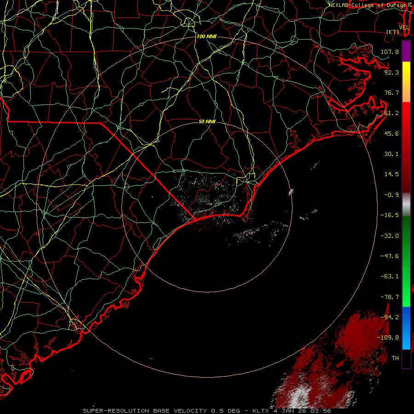Select the -78.7 legend value

tap(390, 297)
